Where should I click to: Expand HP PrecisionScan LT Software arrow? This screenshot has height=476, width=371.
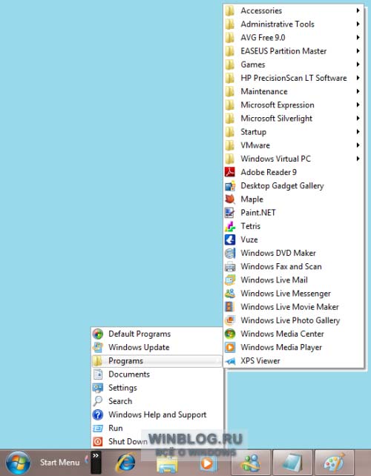(x=358, y=78)
